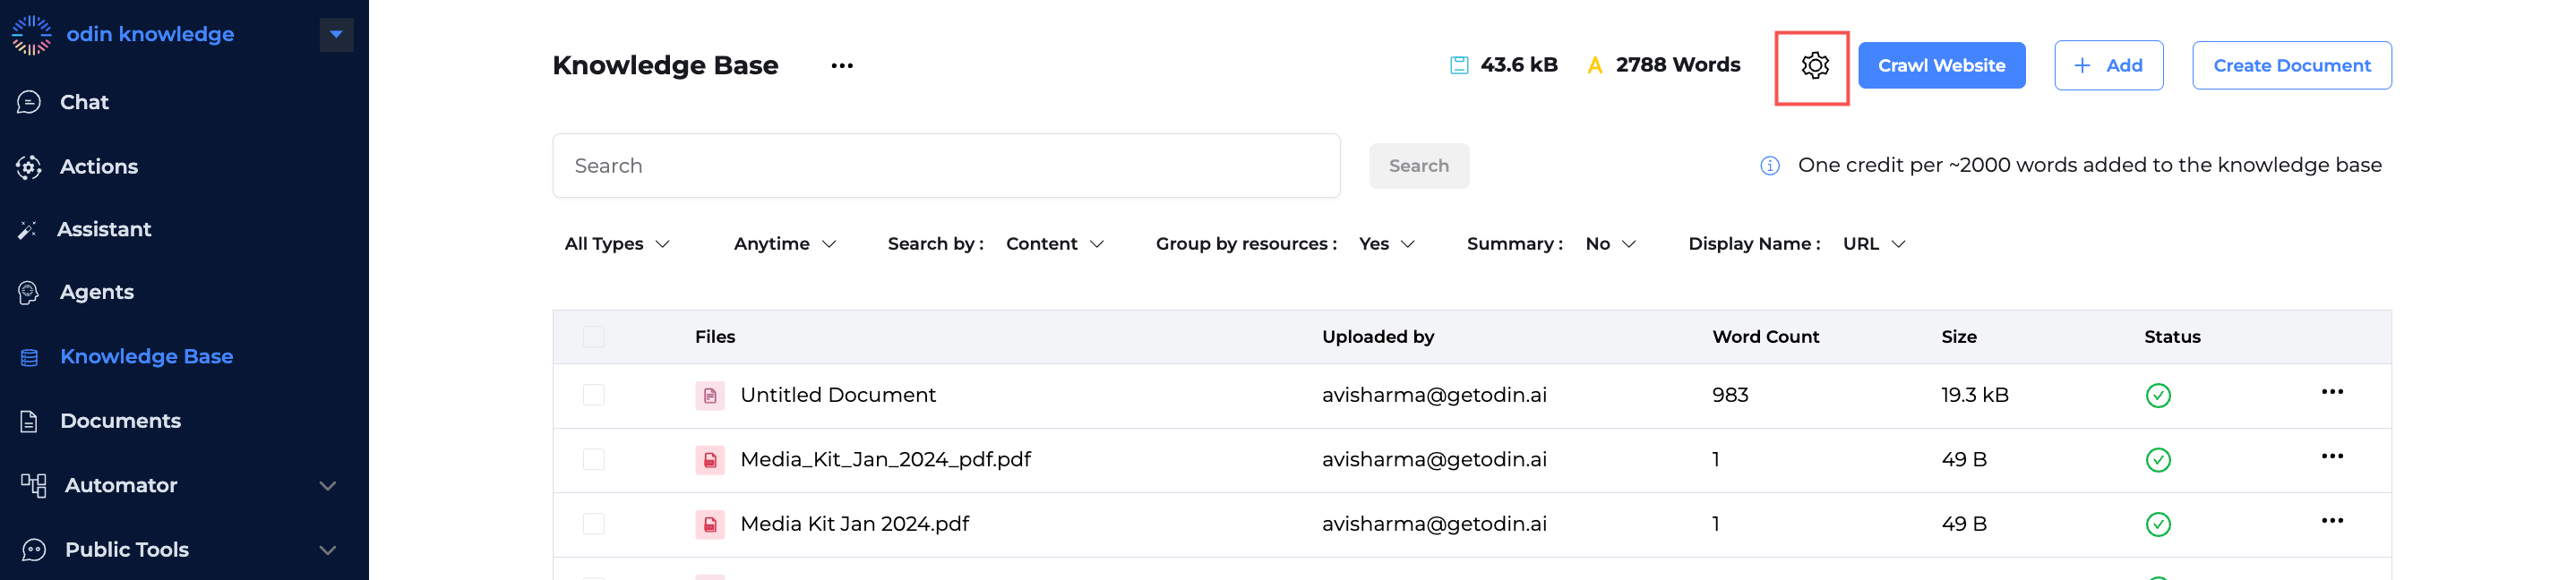Open the Display Name URL dropdown
This screenshot has height=580, width=2576.
(1875, 244)
